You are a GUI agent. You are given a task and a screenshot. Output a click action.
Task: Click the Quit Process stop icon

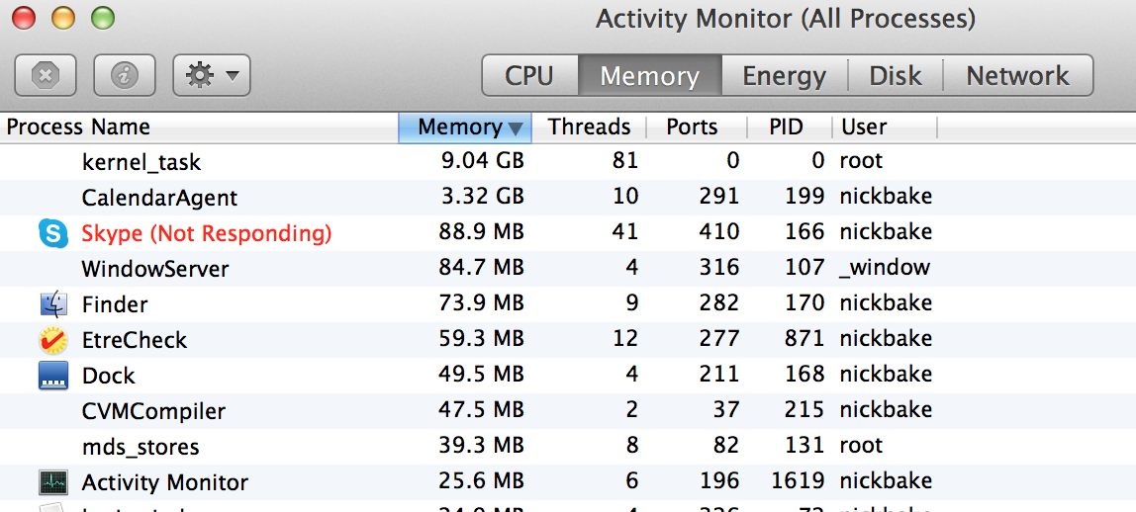pos(46,75)
